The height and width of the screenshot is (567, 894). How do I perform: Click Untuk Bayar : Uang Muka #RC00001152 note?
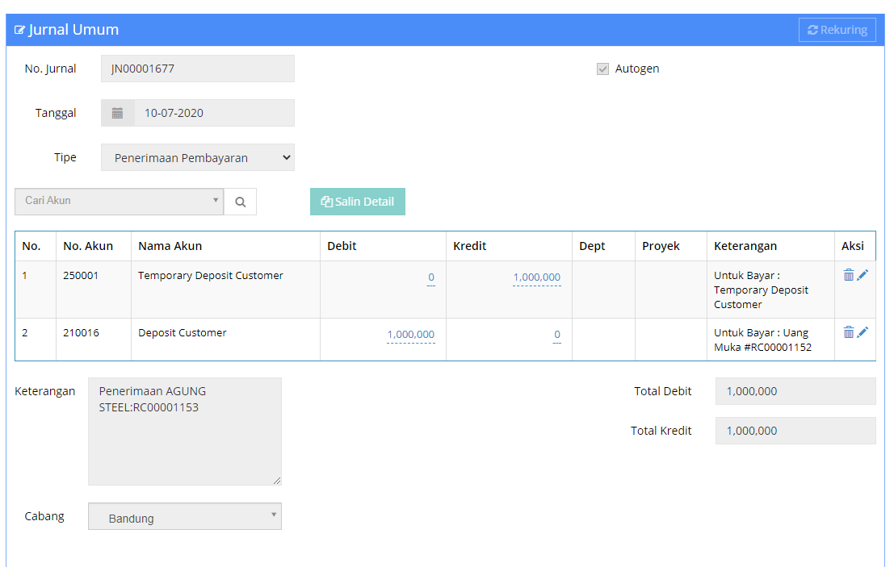coord(762,340)
